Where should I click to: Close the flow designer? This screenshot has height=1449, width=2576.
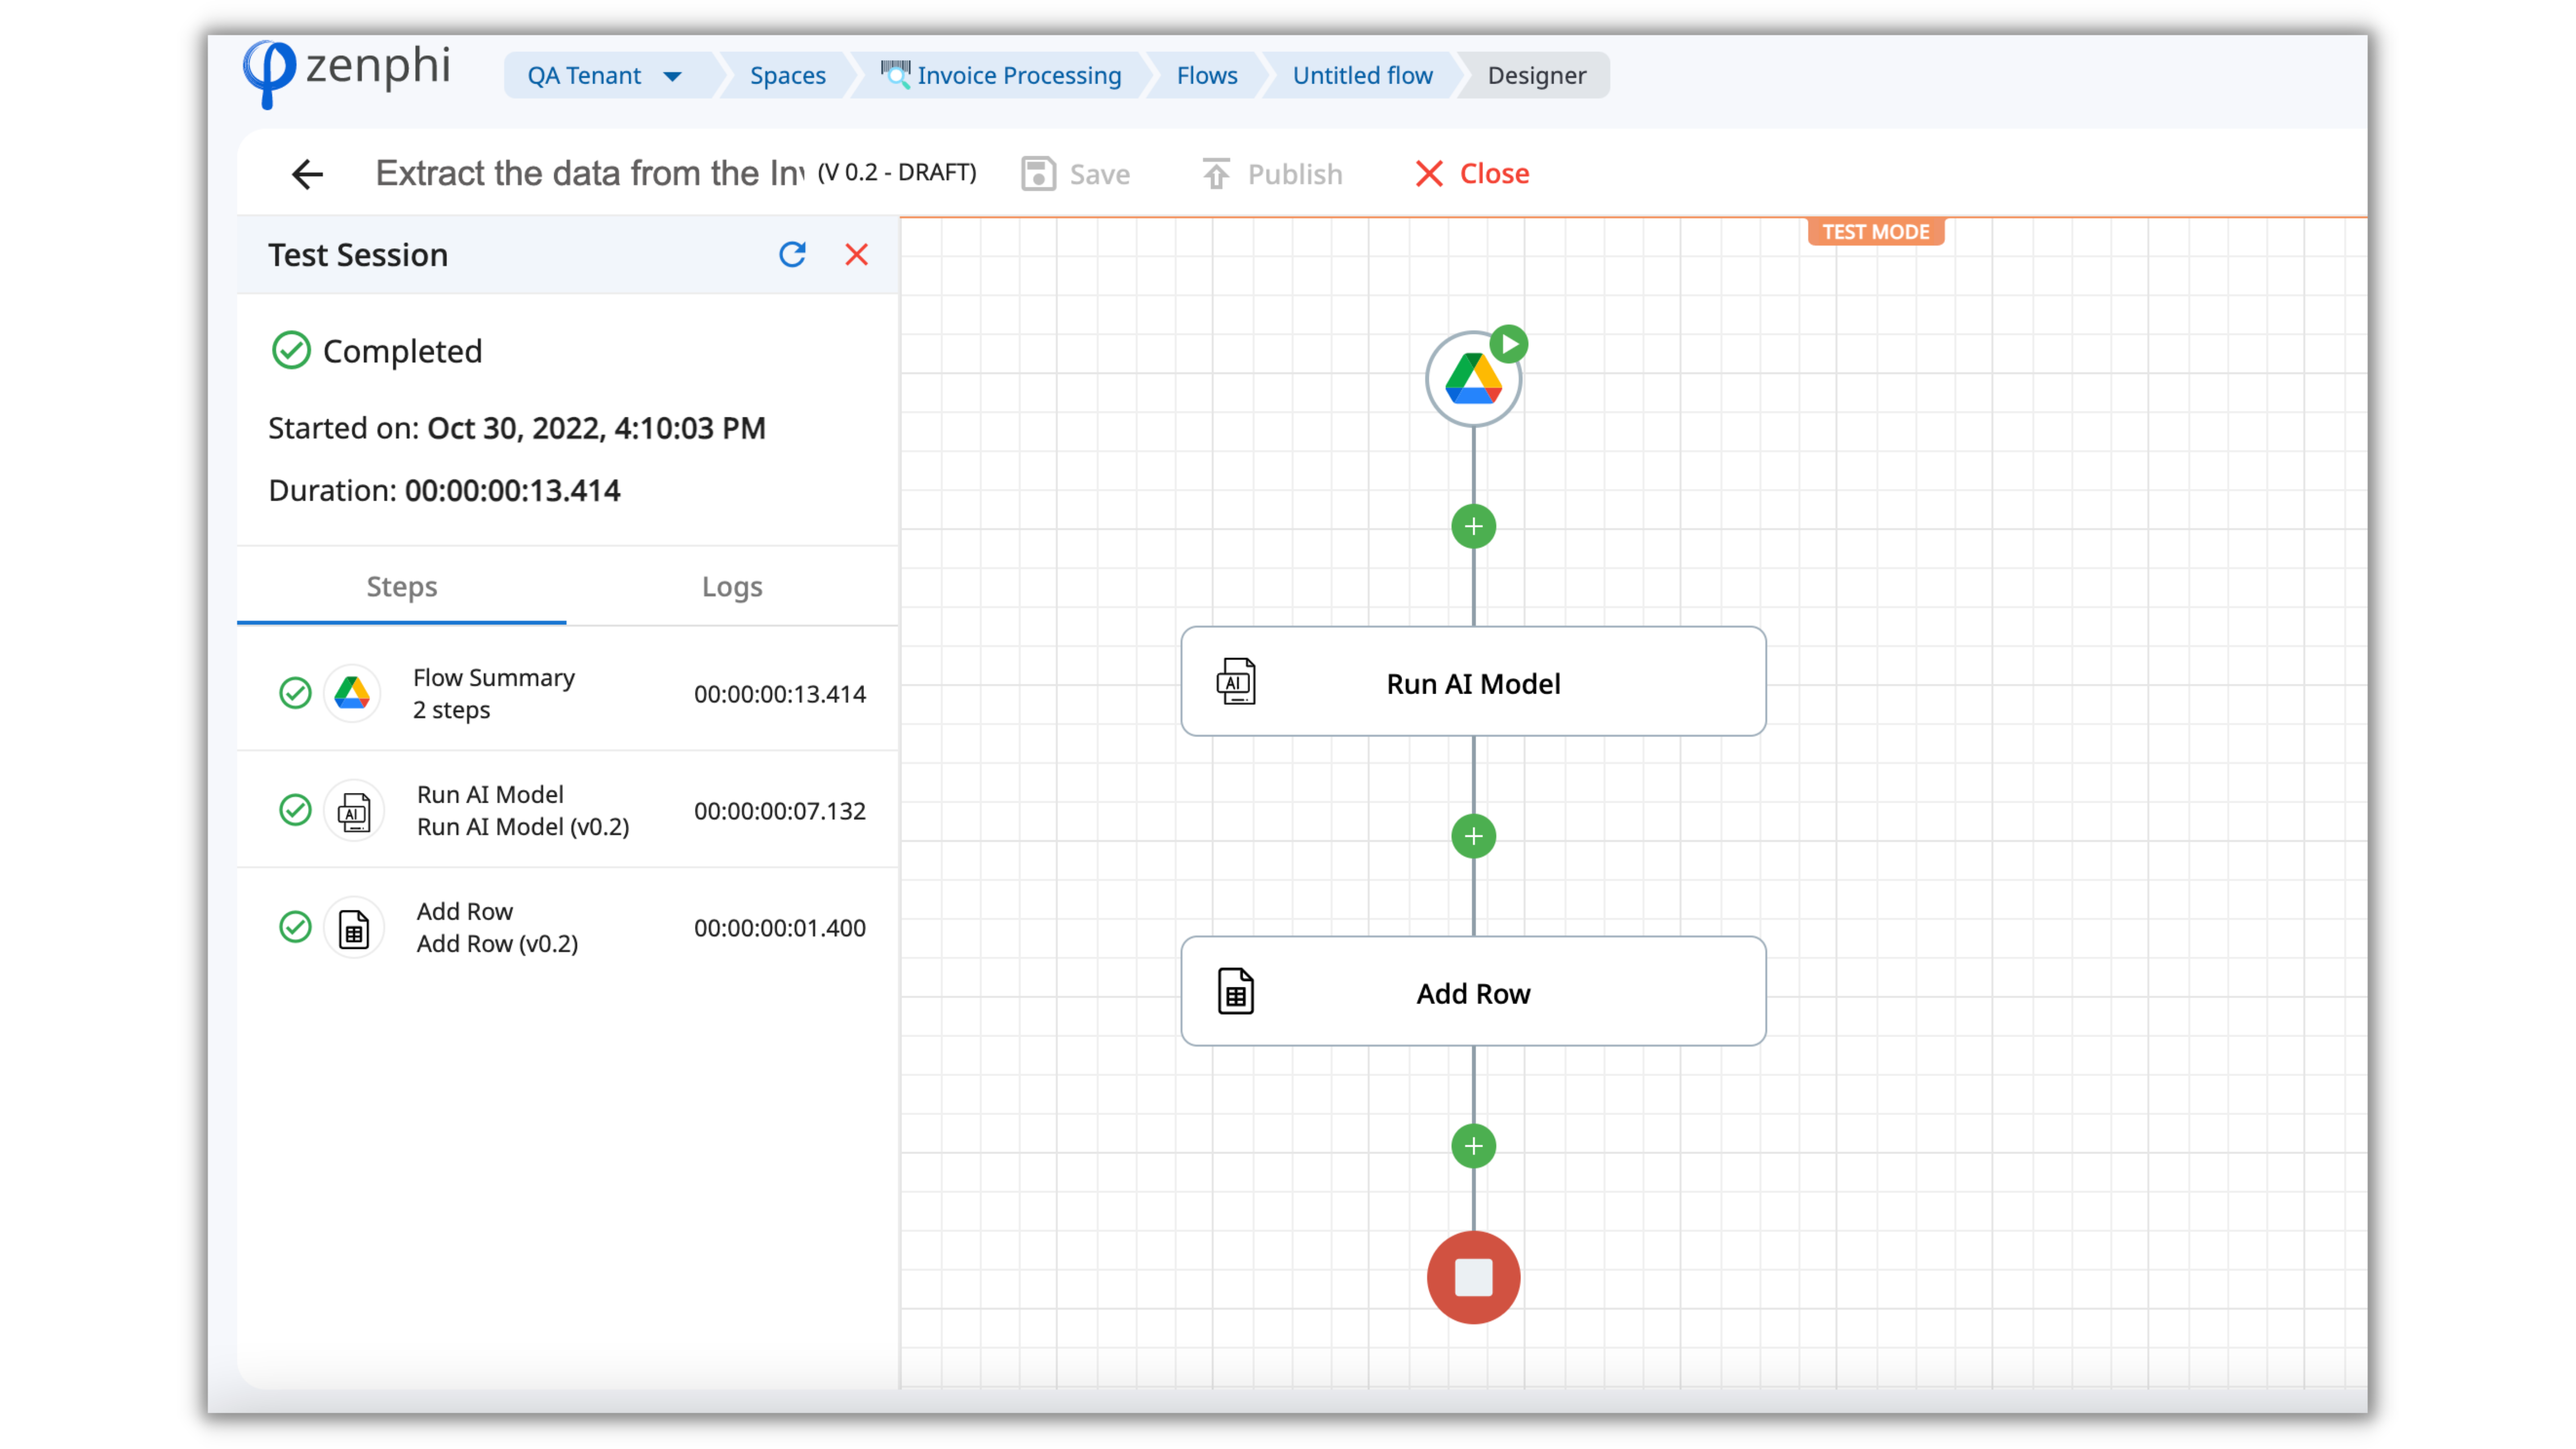pyautogui.click(x=1472, y=174)
